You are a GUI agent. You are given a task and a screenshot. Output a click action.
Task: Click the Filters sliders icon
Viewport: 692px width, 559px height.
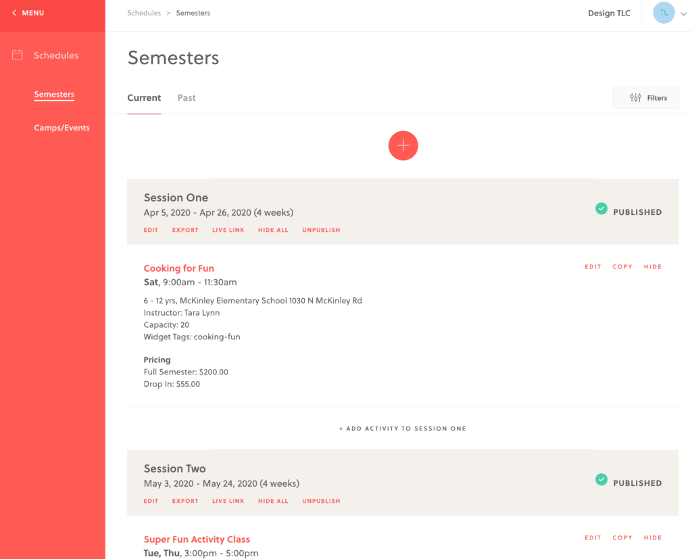(635, 98)
